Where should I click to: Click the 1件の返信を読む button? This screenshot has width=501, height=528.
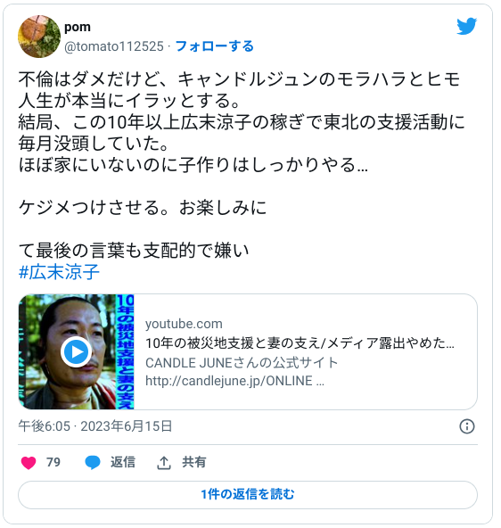click(248, 494)
